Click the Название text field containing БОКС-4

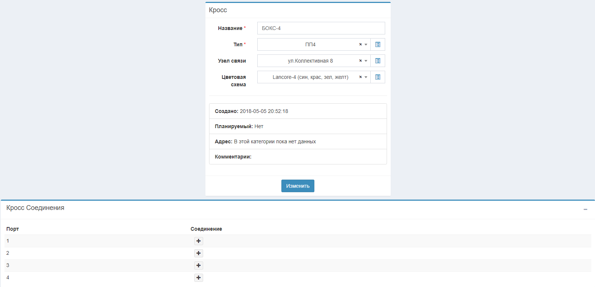click(x=321, y=28)
